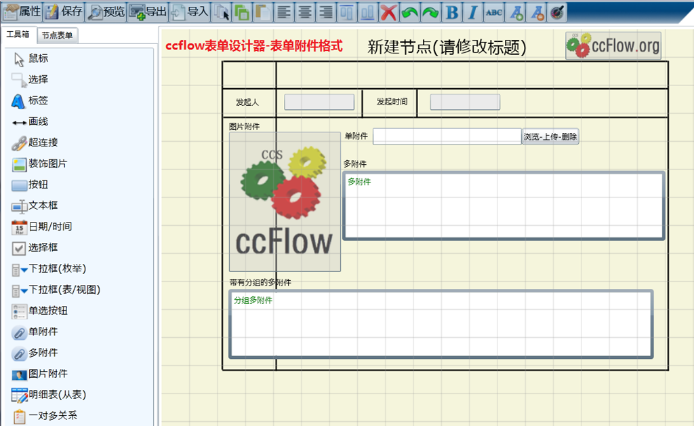The width and height of the screenshot is (694, 426).
Task: Click the 多附件 attachment list box
Action: tap(504, 206)
